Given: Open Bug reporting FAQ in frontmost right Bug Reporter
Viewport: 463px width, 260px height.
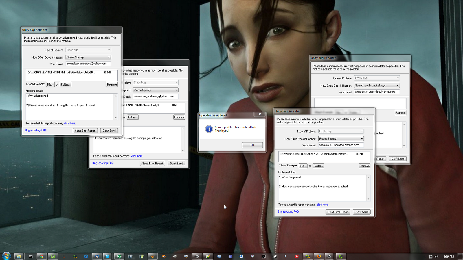Looking at the screenshot, I should tap(288, 212).
